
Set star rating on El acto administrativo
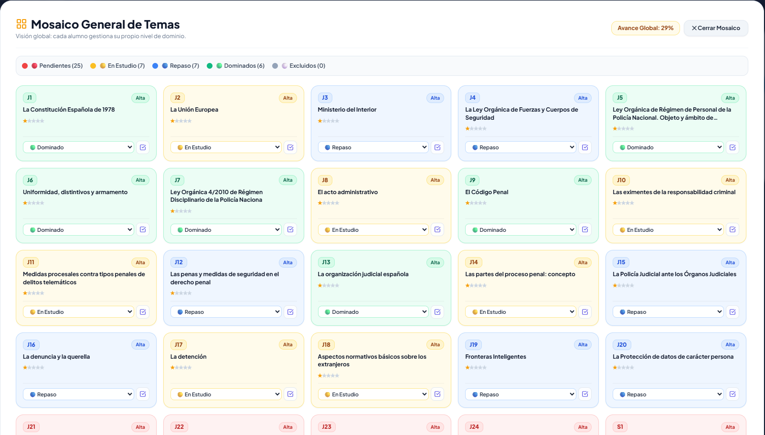click(329, 203)
